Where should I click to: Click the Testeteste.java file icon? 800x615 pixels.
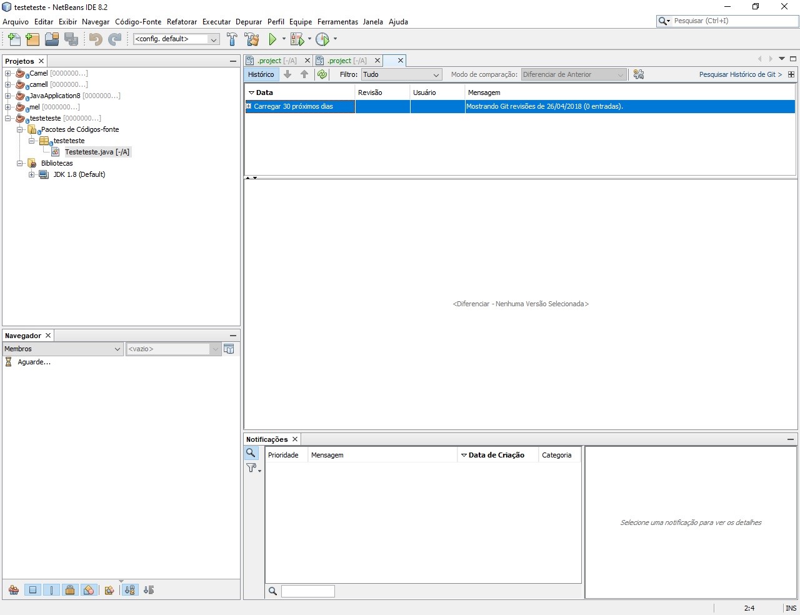(56, 152)
